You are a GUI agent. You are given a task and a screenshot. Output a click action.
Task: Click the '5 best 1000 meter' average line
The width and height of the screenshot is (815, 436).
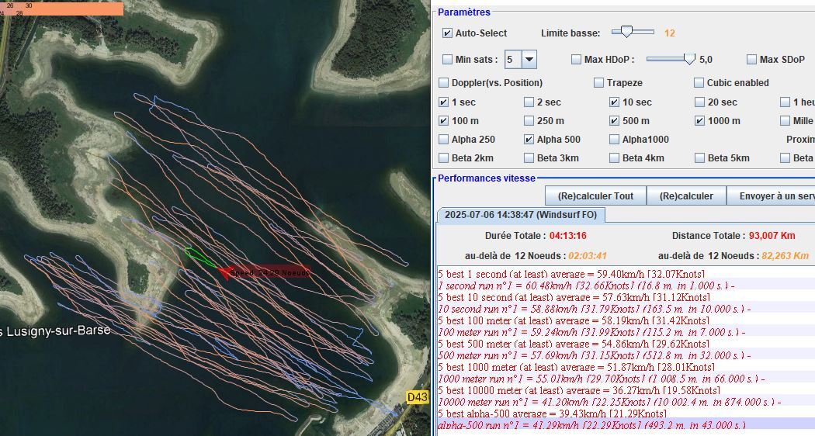pos(626,367)
